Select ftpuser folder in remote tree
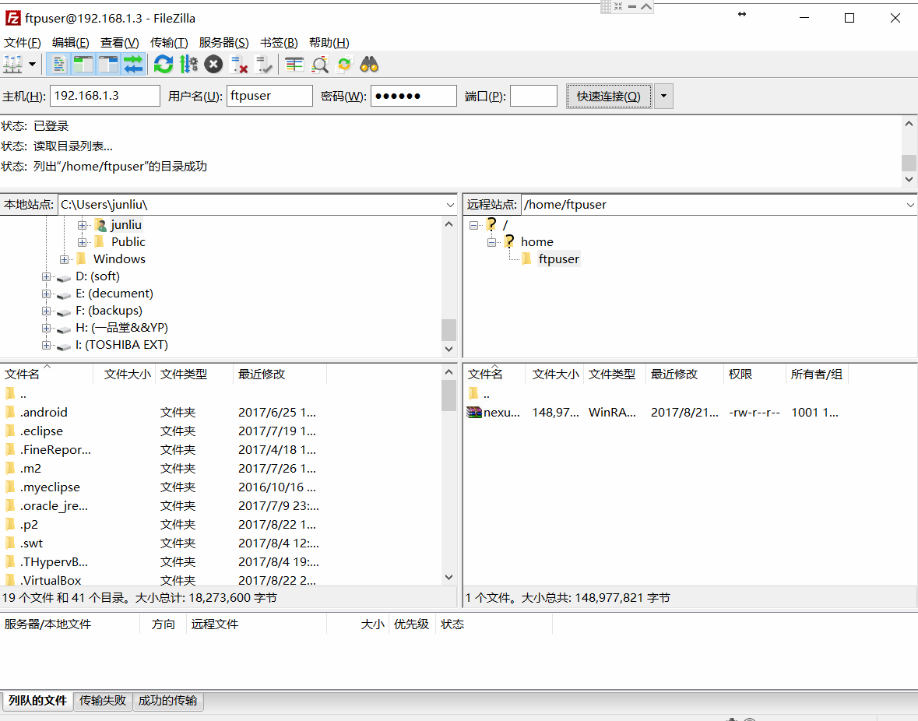Viewport: 918px width, 721px height. [558, 259]
